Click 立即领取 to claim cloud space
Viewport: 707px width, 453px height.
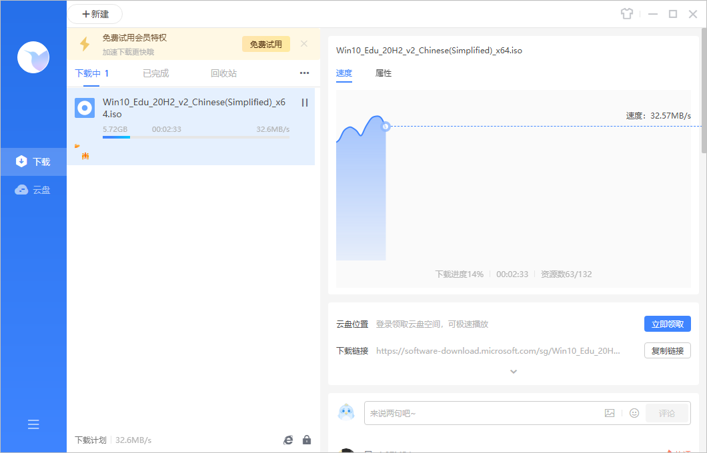pos(668,324)
